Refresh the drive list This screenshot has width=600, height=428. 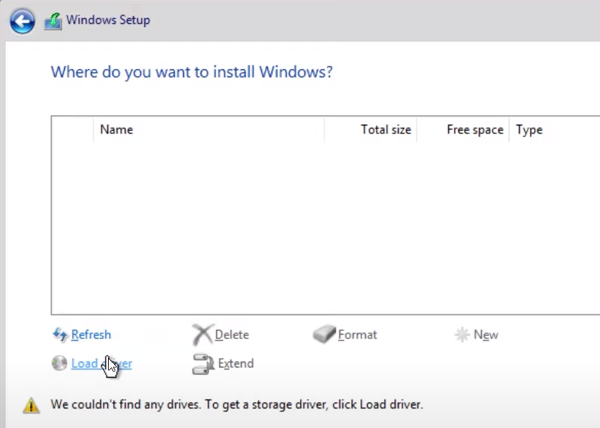click(91, 335)
